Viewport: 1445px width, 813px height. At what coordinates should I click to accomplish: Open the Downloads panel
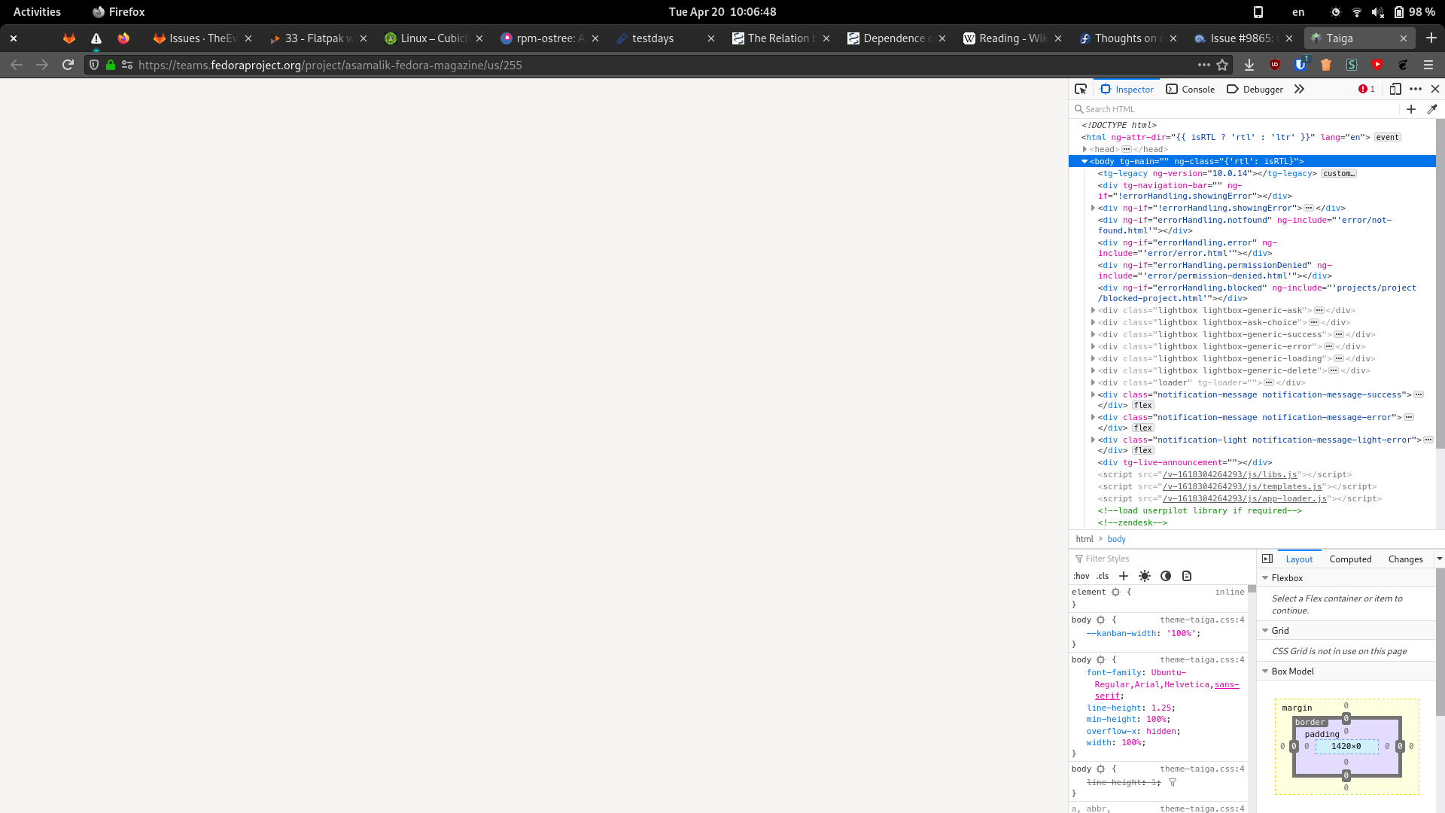[x=1249, y=65]
